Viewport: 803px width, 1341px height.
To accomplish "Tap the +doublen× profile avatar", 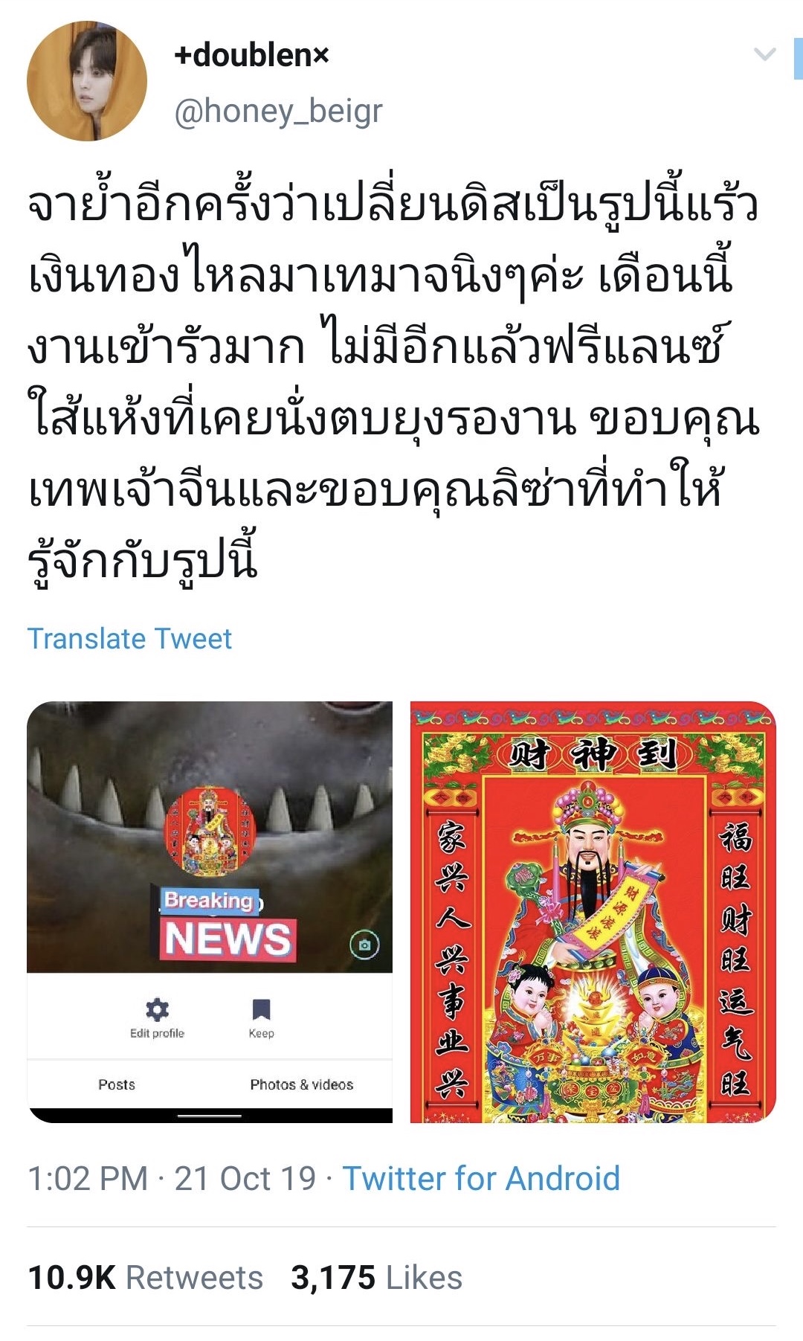I will coord(87,81).
